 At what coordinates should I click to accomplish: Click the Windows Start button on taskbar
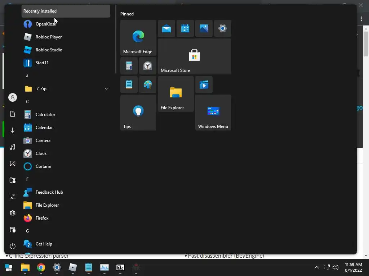(x=9, y=267)
